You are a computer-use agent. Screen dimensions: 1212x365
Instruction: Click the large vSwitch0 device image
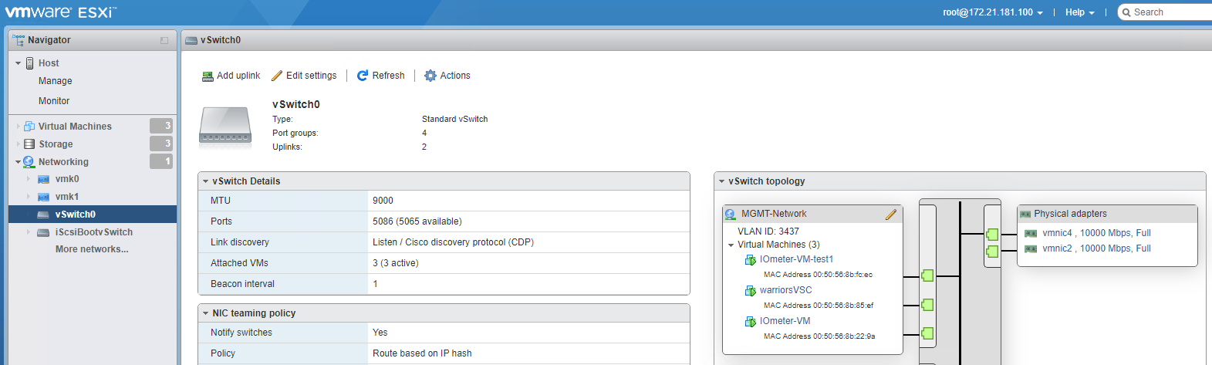pos(225,127)
